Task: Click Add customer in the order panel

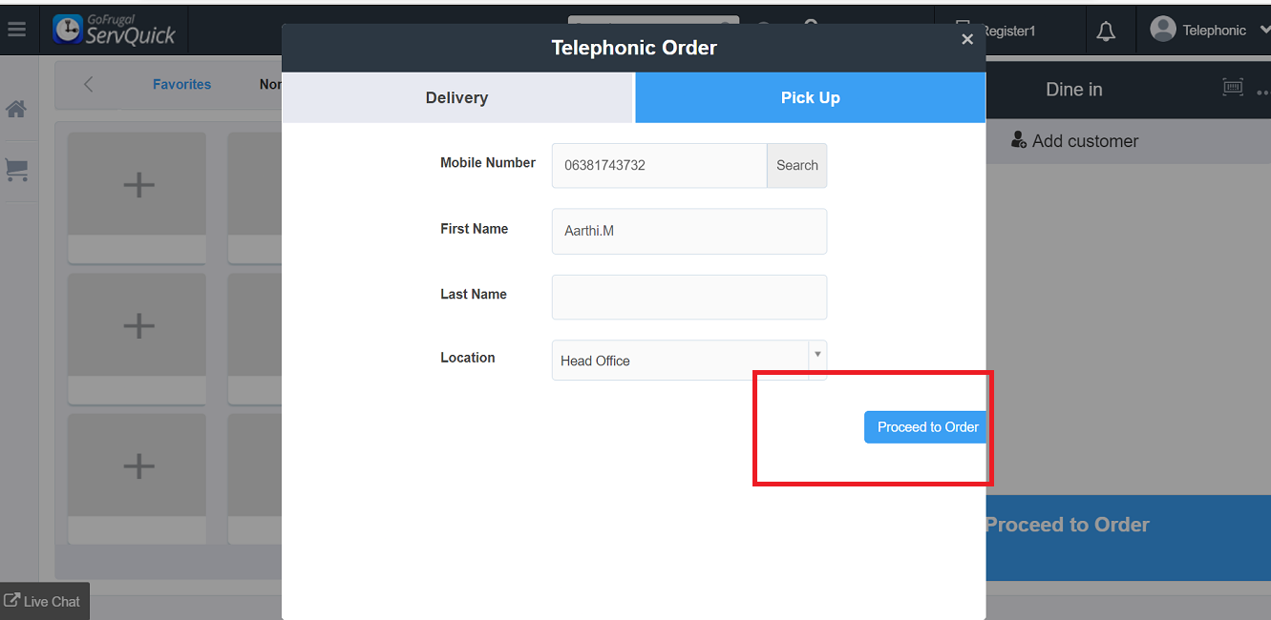Action: 1074,141
